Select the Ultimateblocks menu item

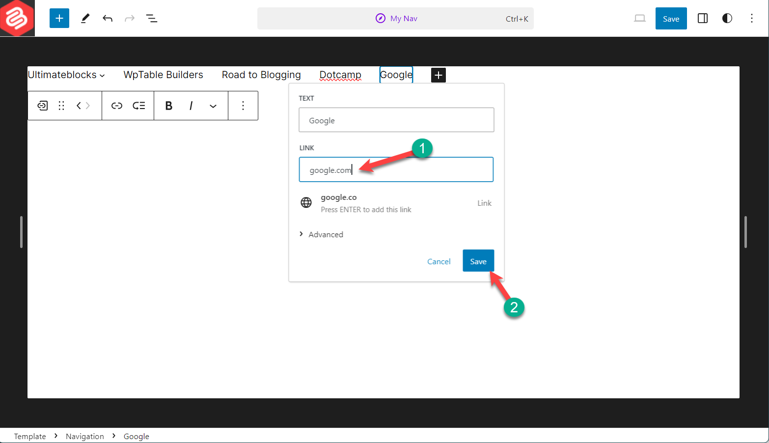[62, 75]
